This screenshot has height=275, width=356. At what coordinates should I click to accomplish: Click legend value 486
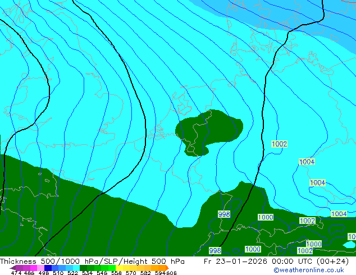click(29, 273)
